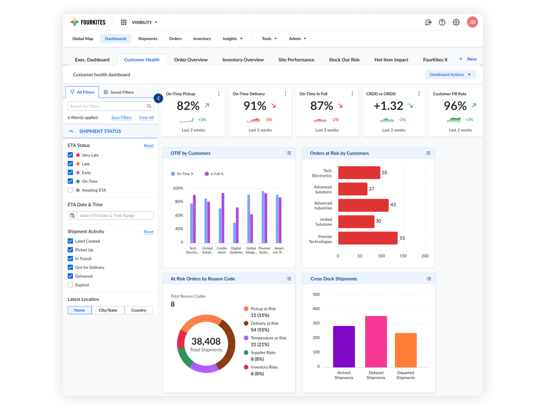
Task: Check the Awaiting ETA checkbox
Action: click(x=70, y=190)
